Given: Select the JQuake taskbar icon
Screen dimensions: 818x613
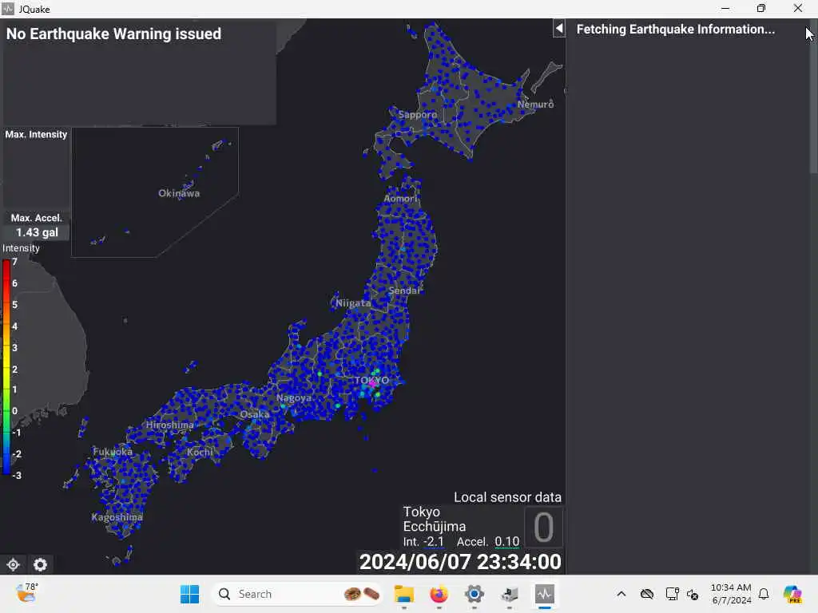Looking at the screenshot, I should pos(545,594).
